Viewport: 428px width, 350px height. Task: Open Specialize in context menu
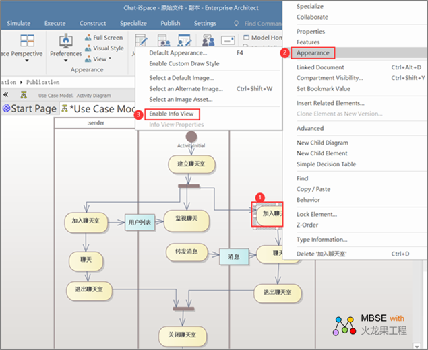(x=310, y=6)
